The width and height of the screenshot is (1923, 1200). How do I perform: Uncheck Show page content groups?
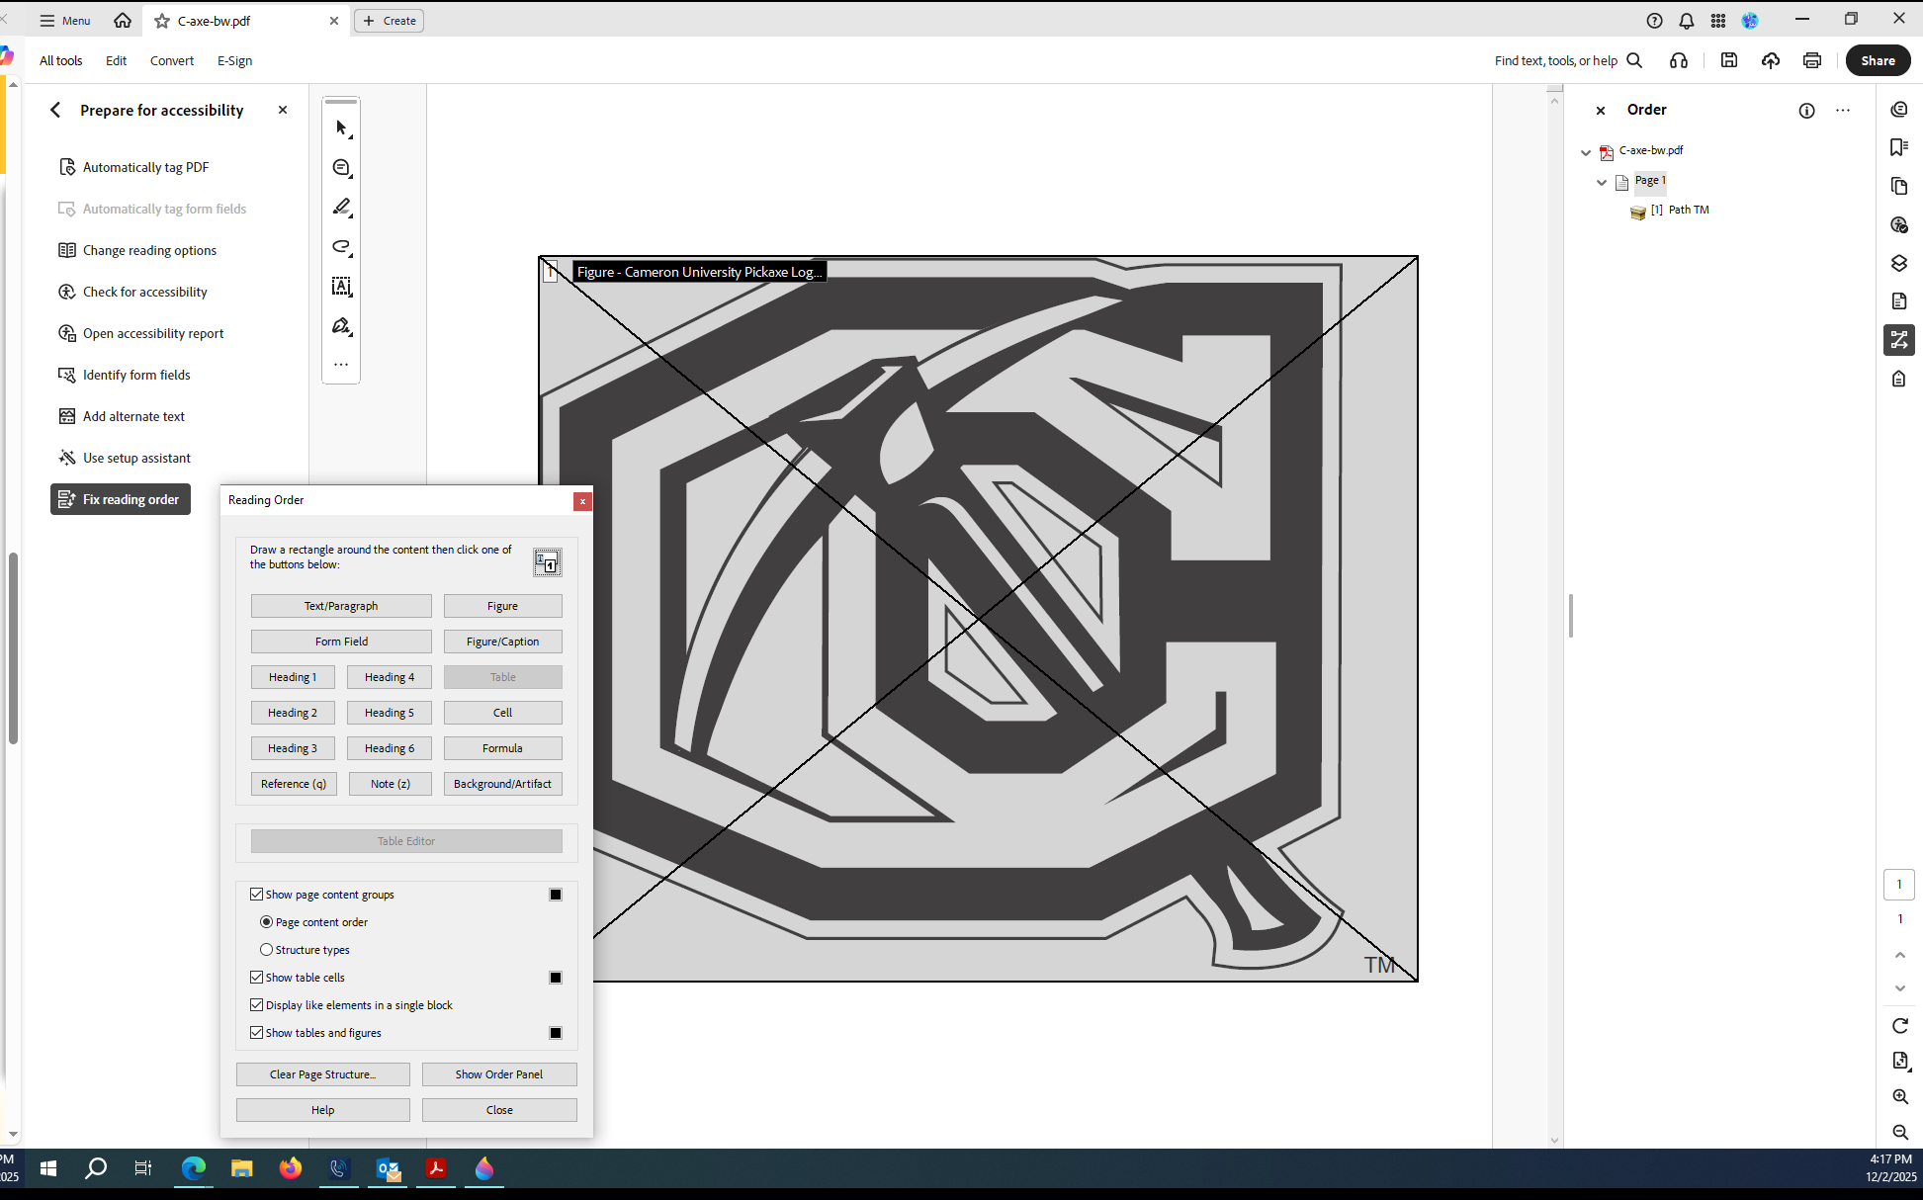pyautogui.click(x=257, y=895)
